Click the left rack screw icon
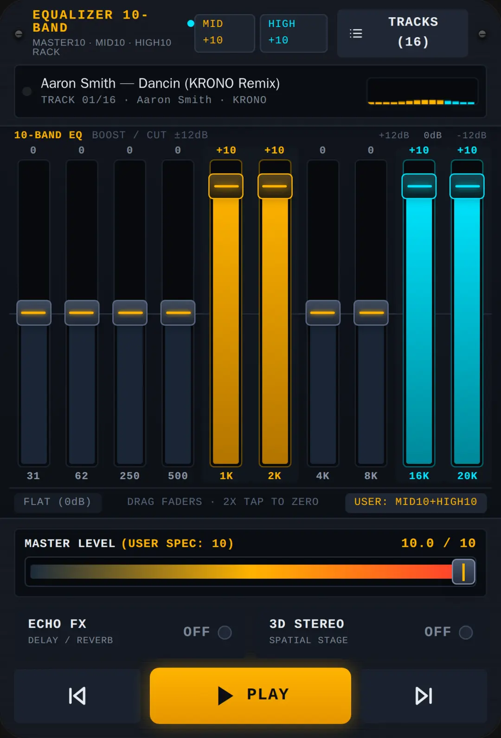Viewport: 501px width, 738px height. 19,34
